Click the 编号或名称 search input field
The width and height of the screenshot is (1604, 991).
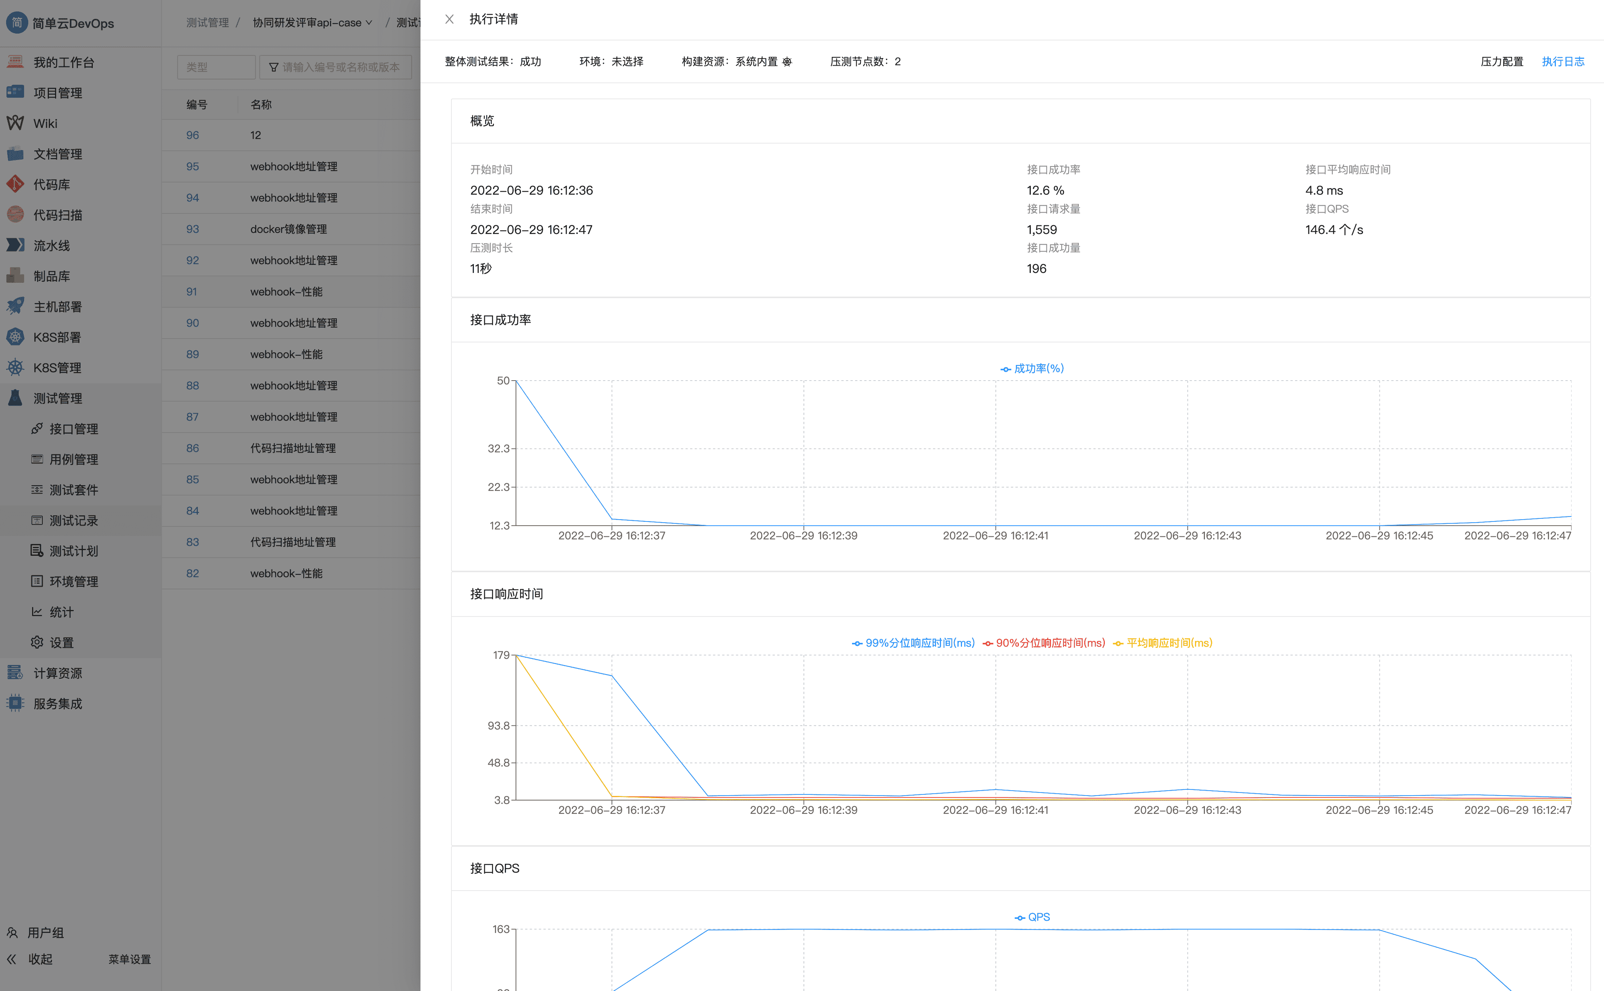click(340, 67)
